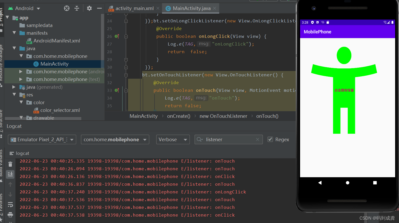Toggle soft-wrap icon in logcat toolbar
Image resolution: width=399 pixels, height=223 pixels.
coord(10,205)
